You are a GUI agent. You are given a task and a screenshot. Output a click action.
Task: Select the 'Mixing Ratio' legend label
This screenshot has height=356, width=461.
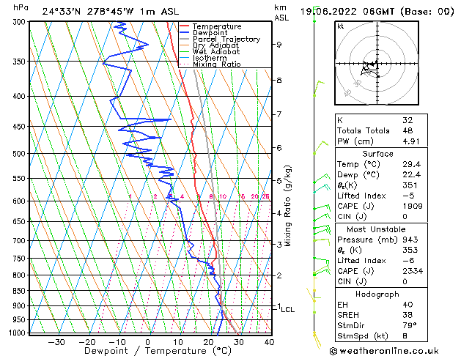tap(217, 64)
